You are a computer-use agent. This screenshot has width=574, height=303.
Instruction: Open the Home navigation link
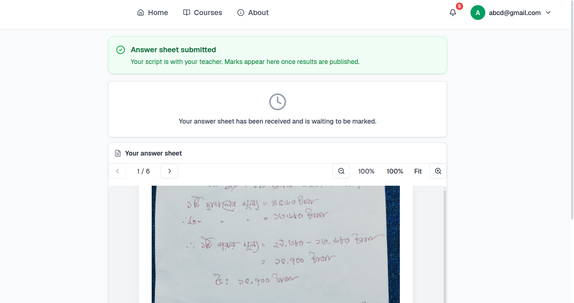tap(152, 13)
